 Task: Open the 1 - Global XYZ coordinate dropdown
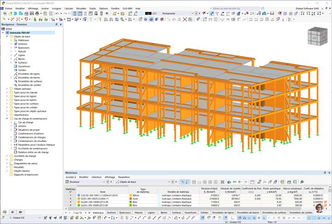click(x=40, y=218)
